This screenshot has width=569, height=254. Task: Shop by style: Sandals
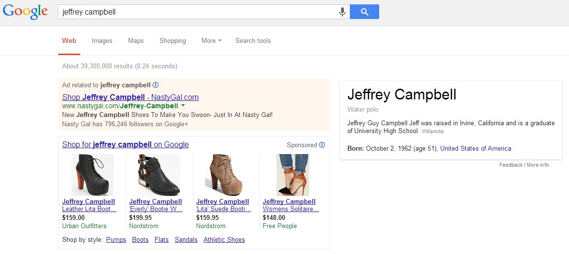pos(186,239)
